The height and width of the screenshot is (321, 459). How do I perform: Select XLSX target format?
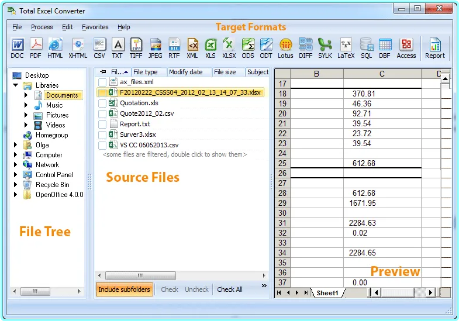(229, 49)
